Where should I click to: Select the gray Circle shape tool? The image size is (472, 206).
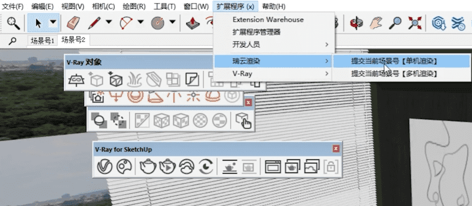click(x=158, y=23)
